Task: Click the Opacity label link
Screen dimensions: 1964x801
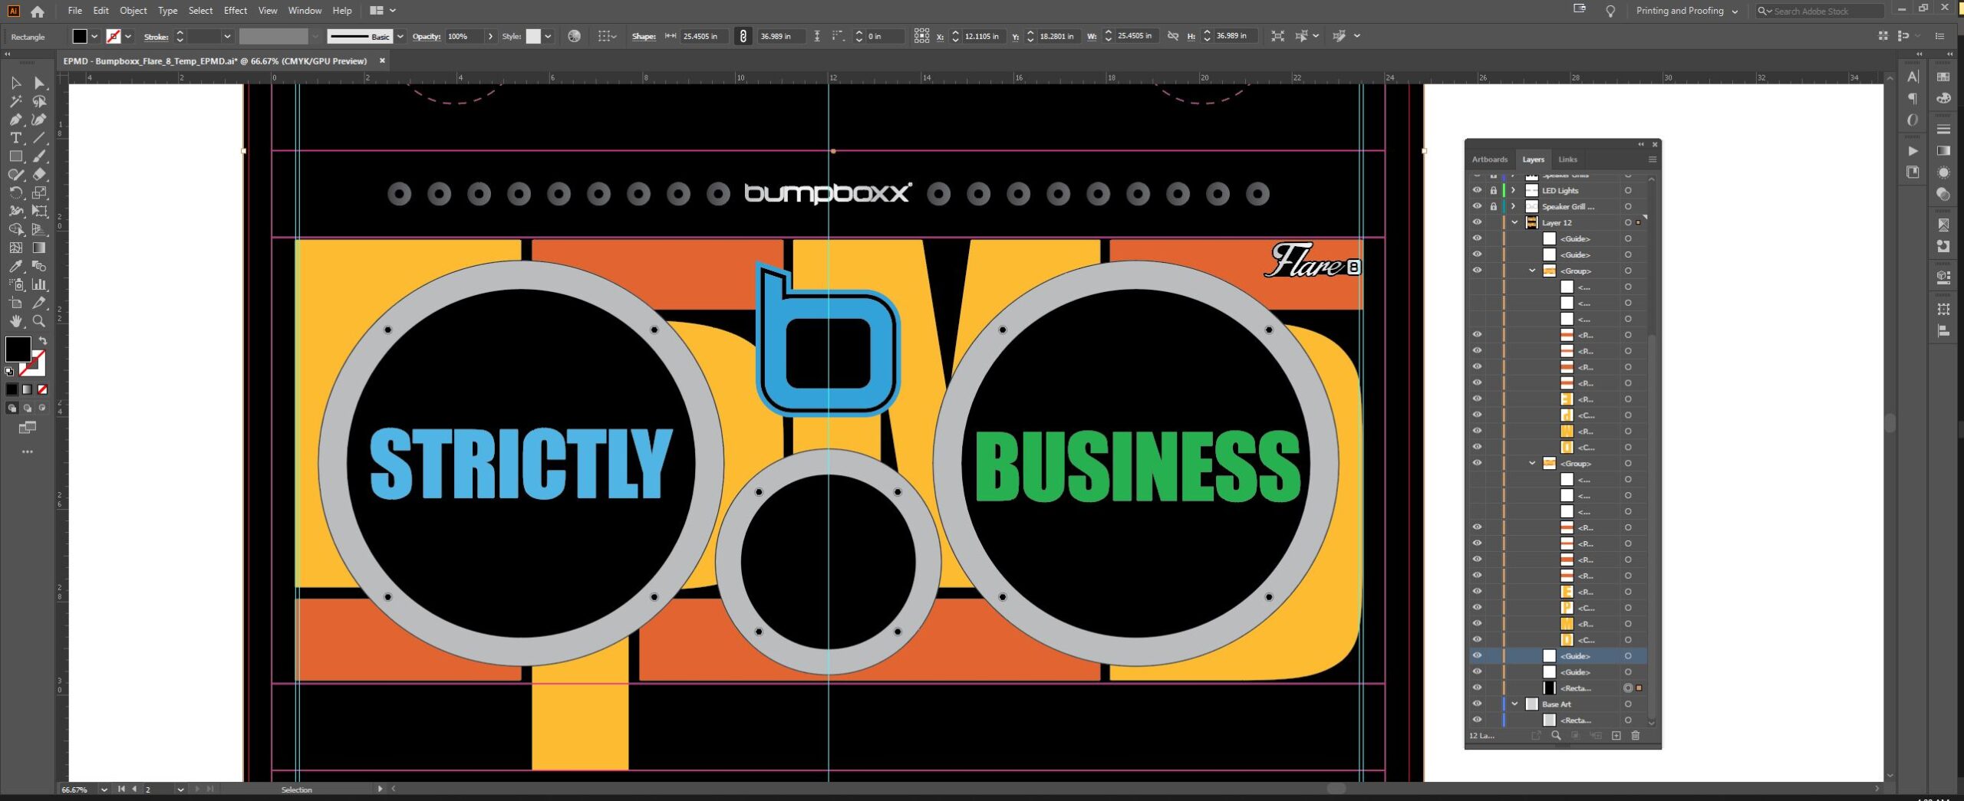Action: [426, 36]
